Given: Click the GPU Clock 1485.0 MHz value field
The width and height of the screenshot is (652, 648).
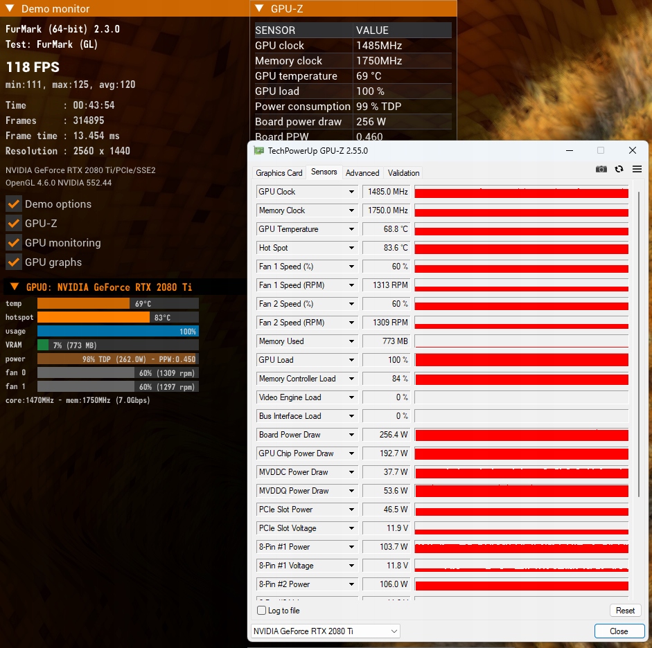Looking at the screenshot, I should [387, 192].
